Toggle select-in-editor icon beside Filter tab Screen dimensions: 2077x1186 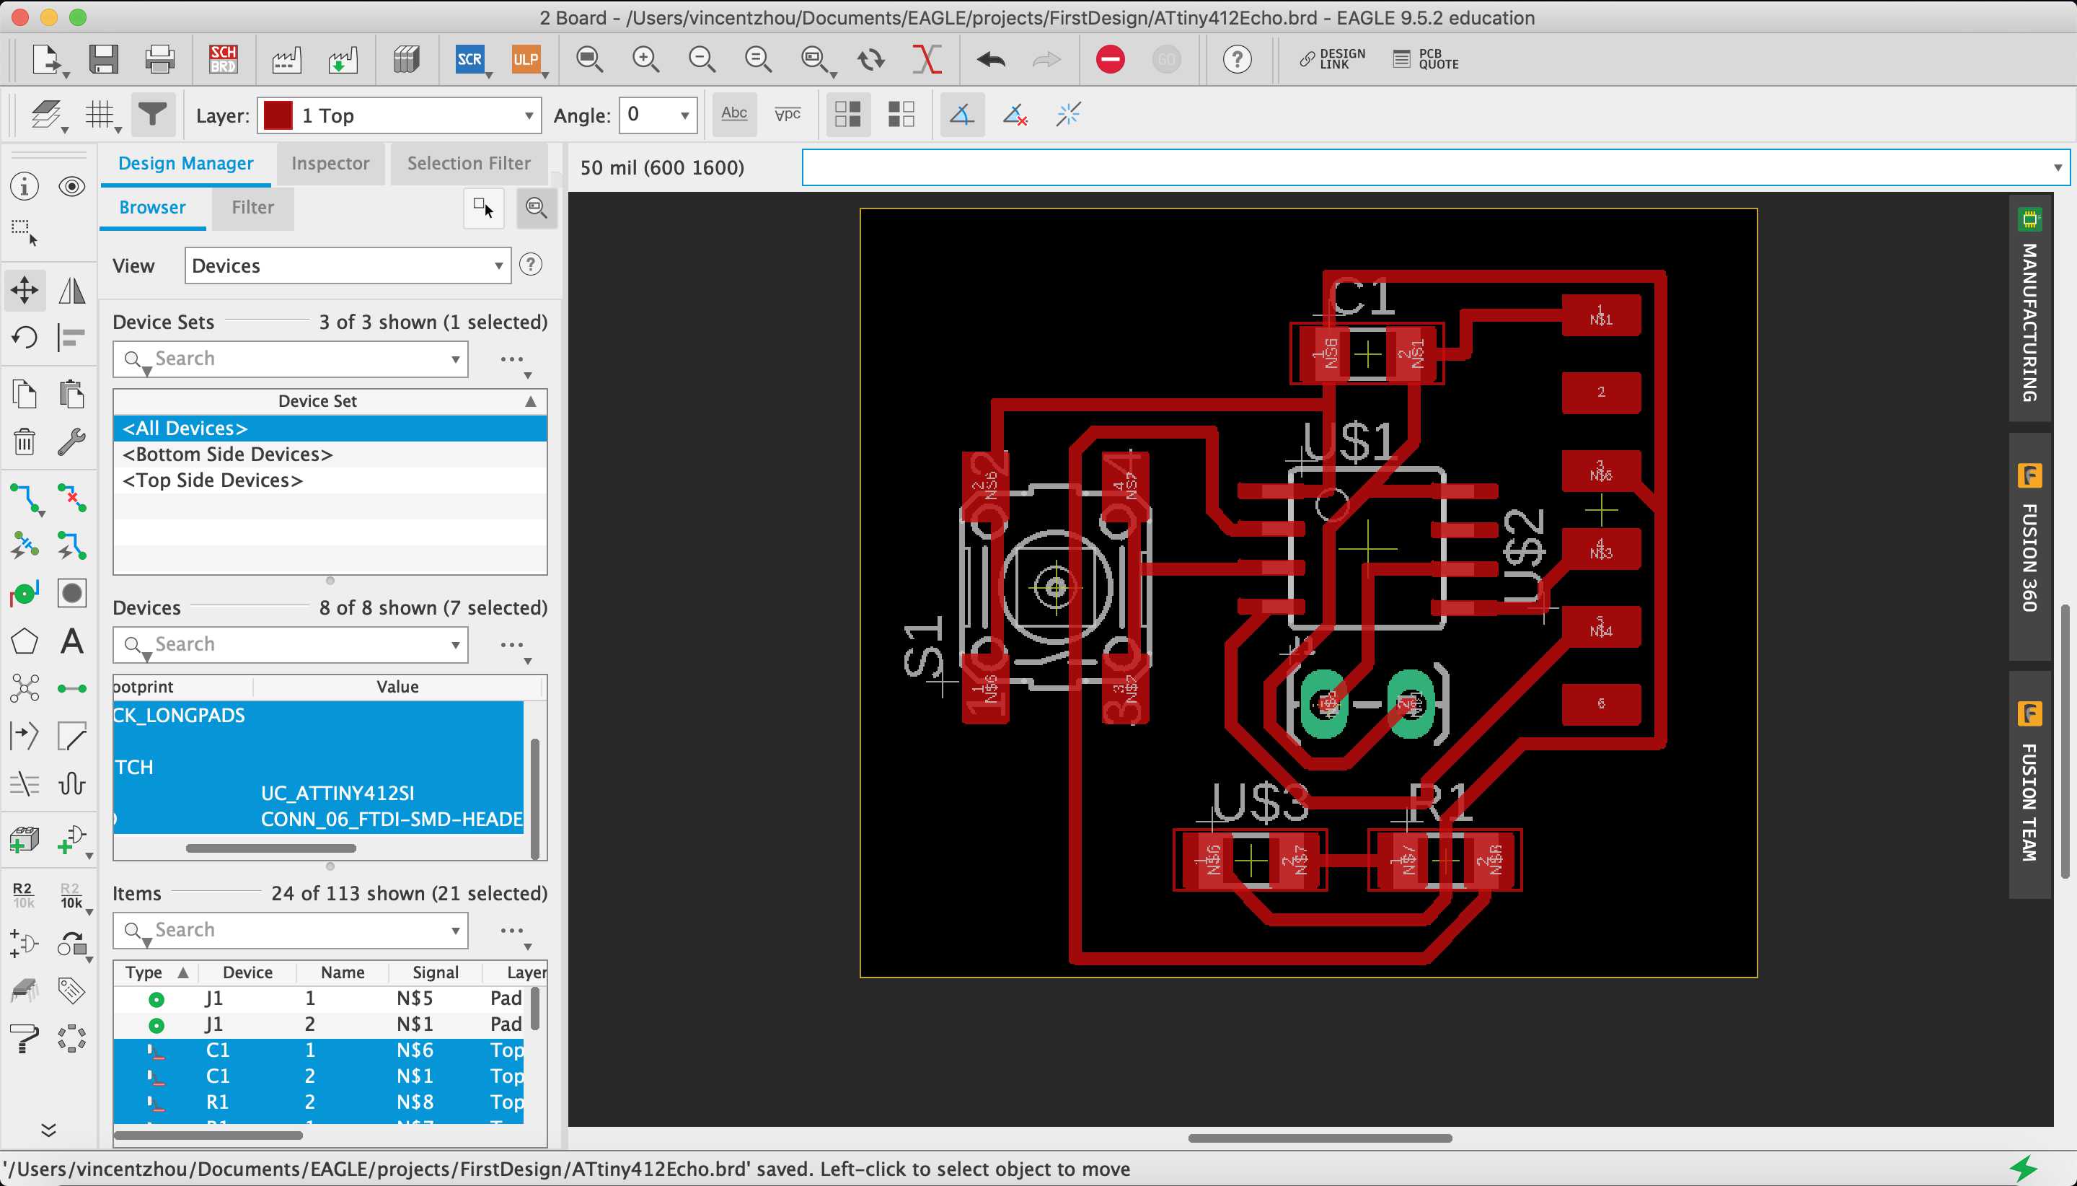(482, 208)
